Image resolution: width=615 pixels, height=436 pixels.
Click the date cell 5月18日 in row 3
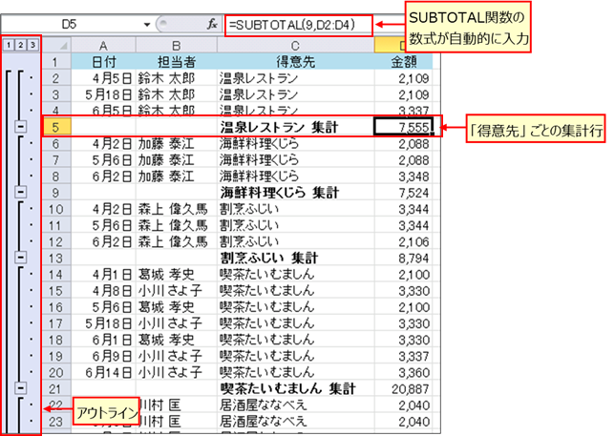[x=103, y=94]
